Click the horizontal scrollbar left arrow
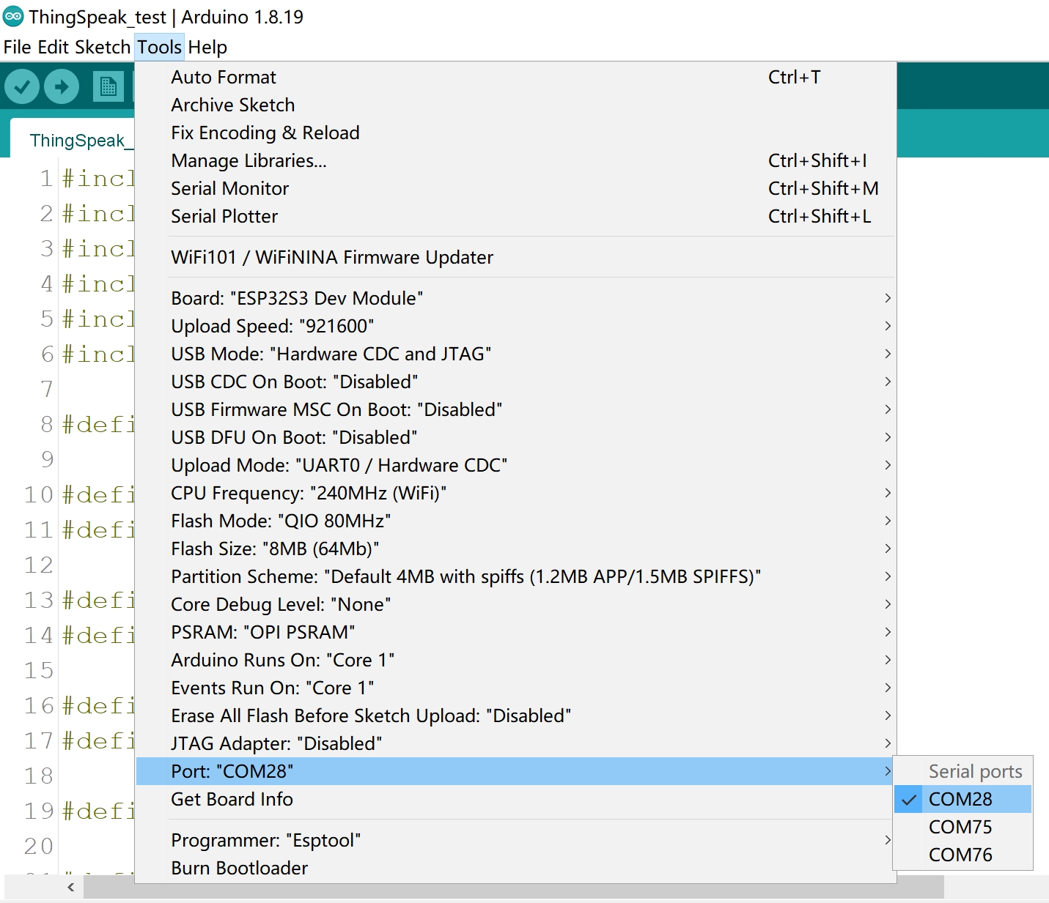The width and height of the screenshot is (1049, 903). (71, 887)
